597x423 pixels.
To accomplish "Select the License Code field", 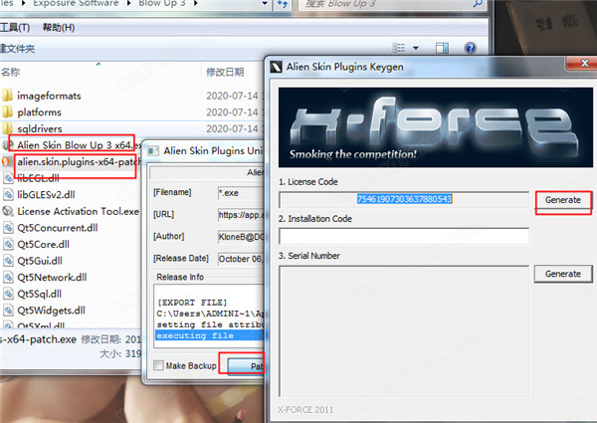I will pos(404,199).
